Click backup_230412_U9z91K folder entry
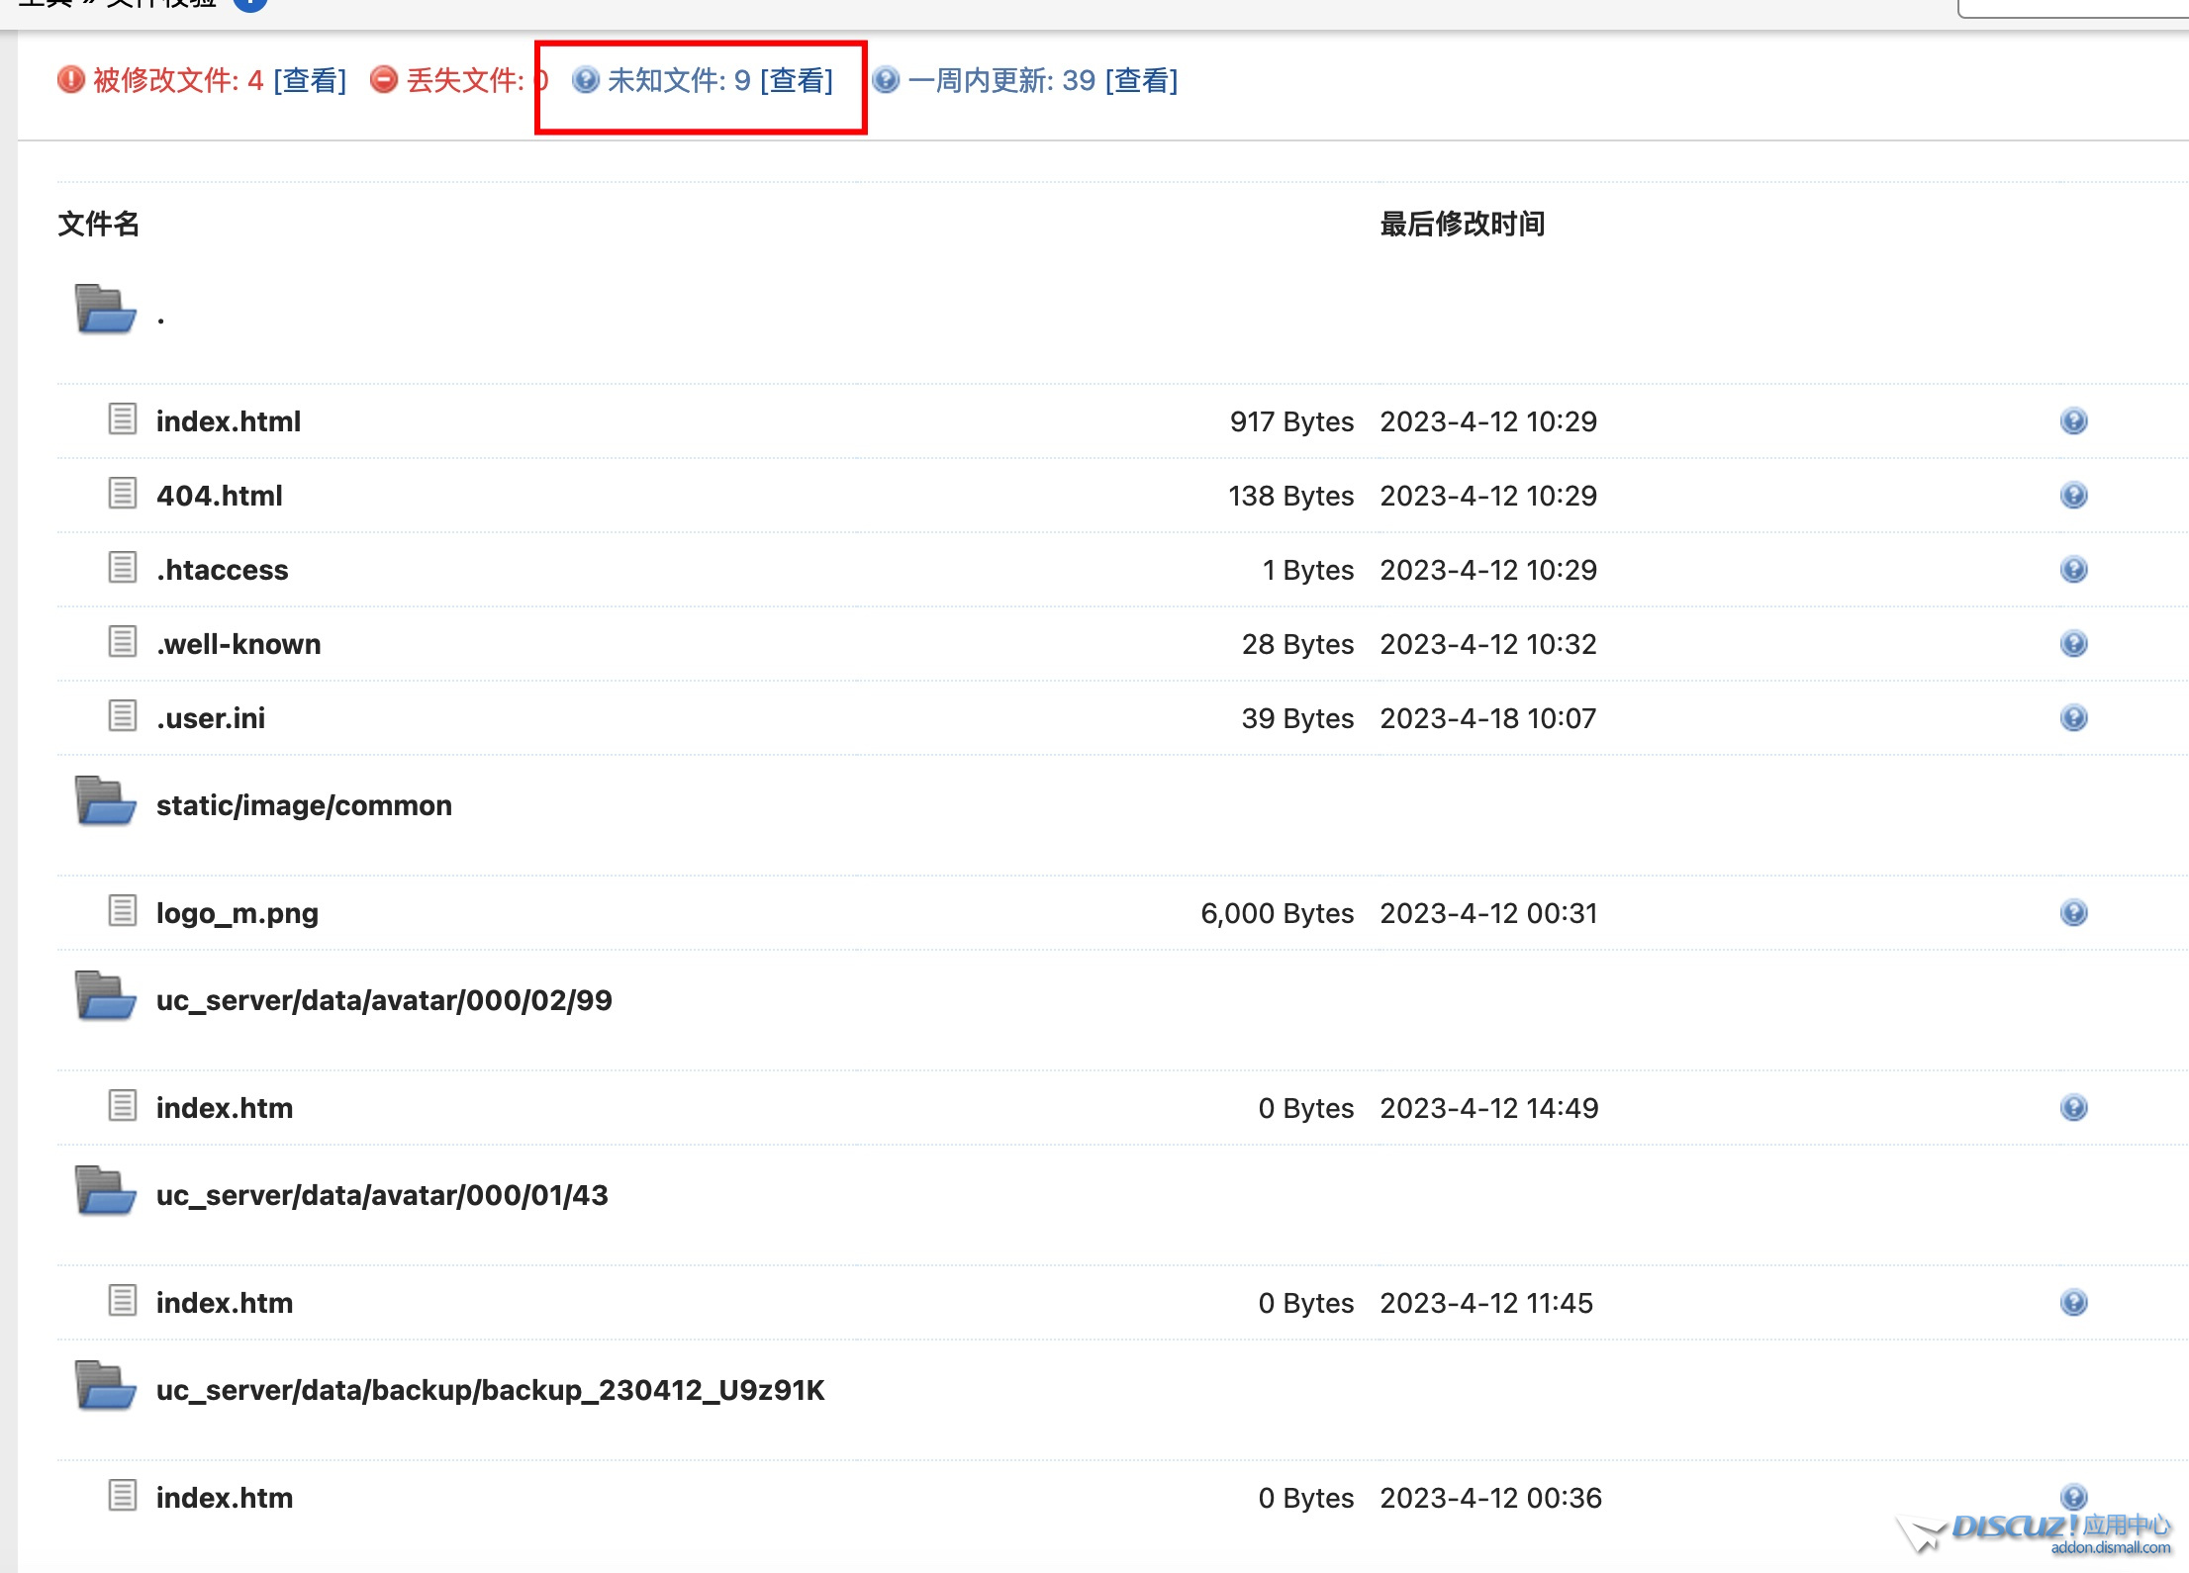The width and height of the screenshot is (2189, 1573). click(490, 1390)
